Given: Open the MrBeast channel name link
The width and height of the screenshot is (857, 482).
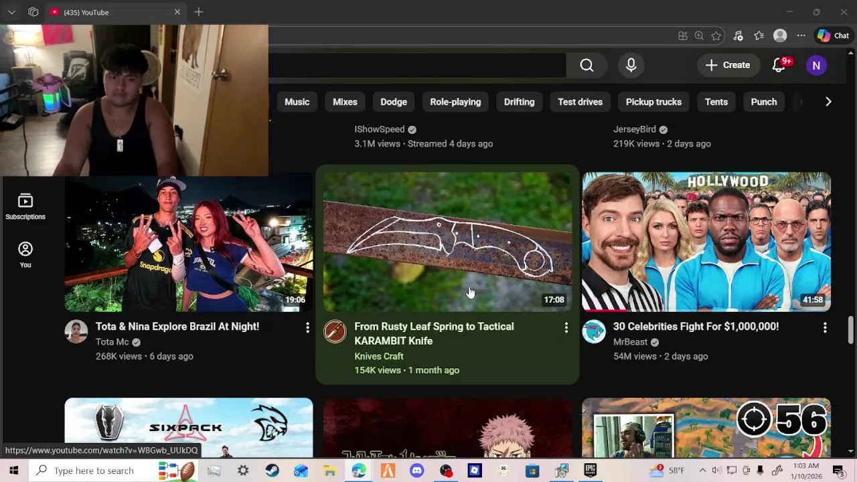Looking at the screenshot, I should [630, 342].
